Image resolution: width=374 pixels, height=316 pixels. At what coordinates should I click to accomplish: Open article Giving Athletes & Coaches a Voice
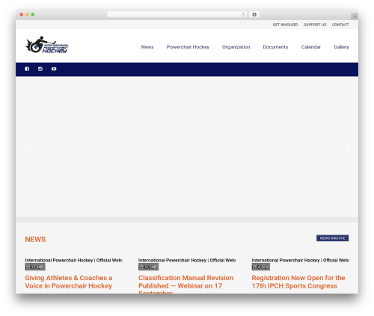[69, 282]
